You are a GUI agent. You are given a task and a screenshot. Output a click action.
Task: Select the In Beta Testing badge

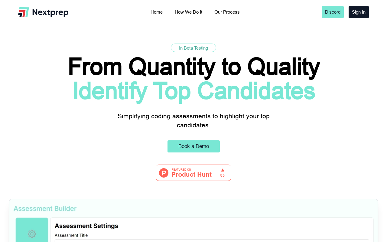pos(193,48)
